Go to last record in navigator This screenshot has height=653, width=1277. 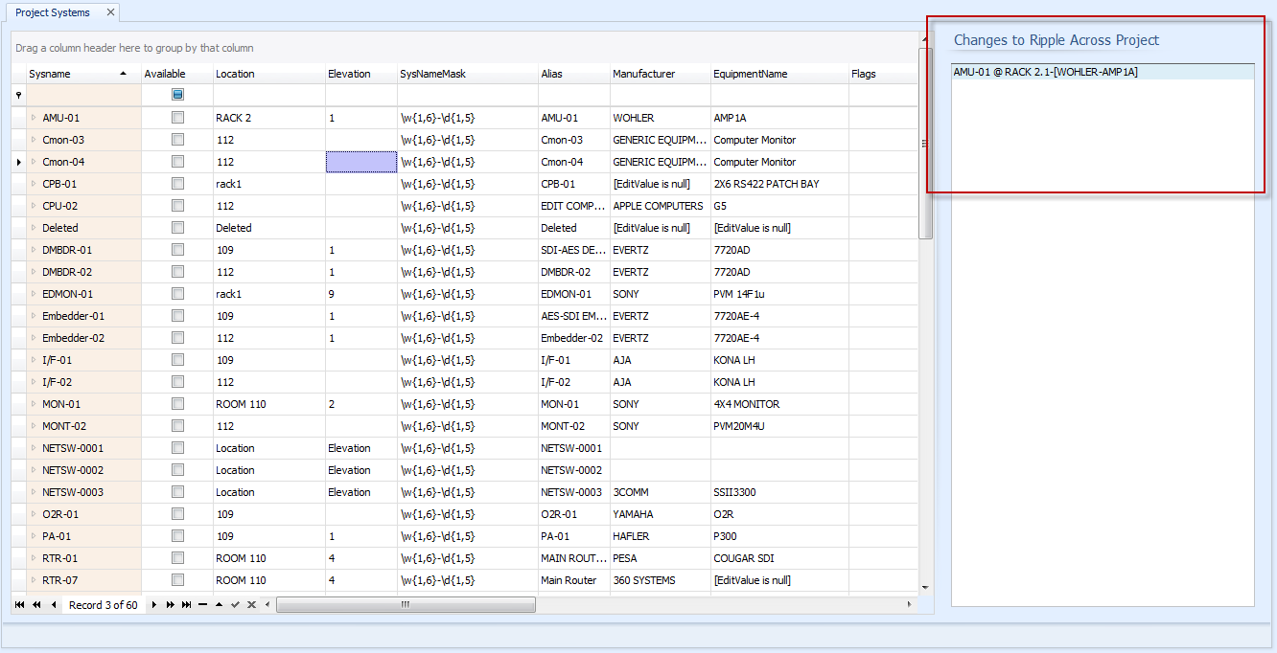(186, 604)
